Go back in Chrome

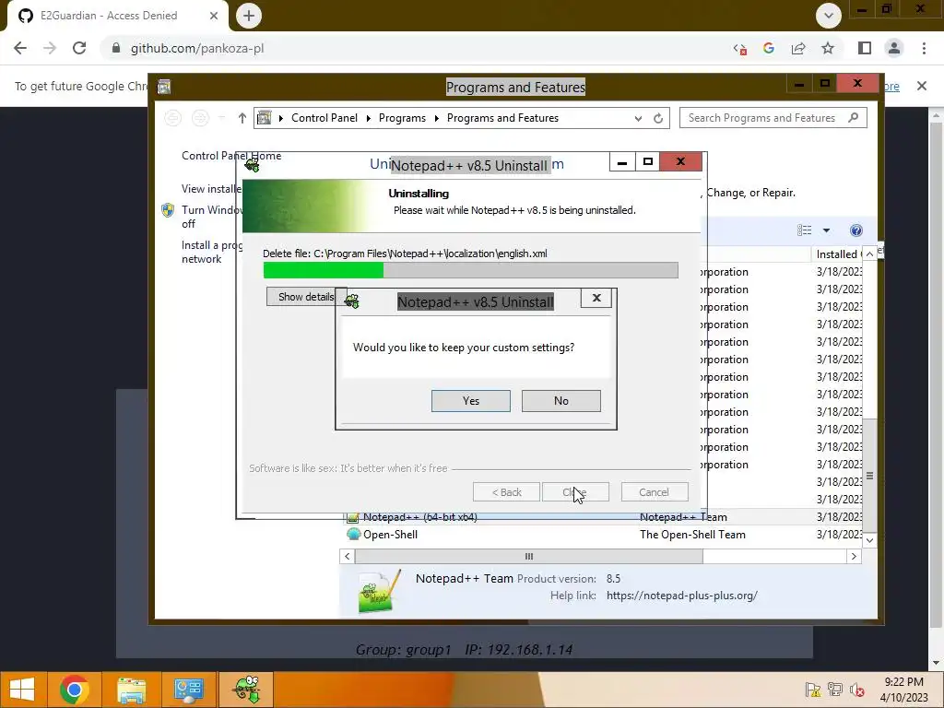[x=20, y=48]
